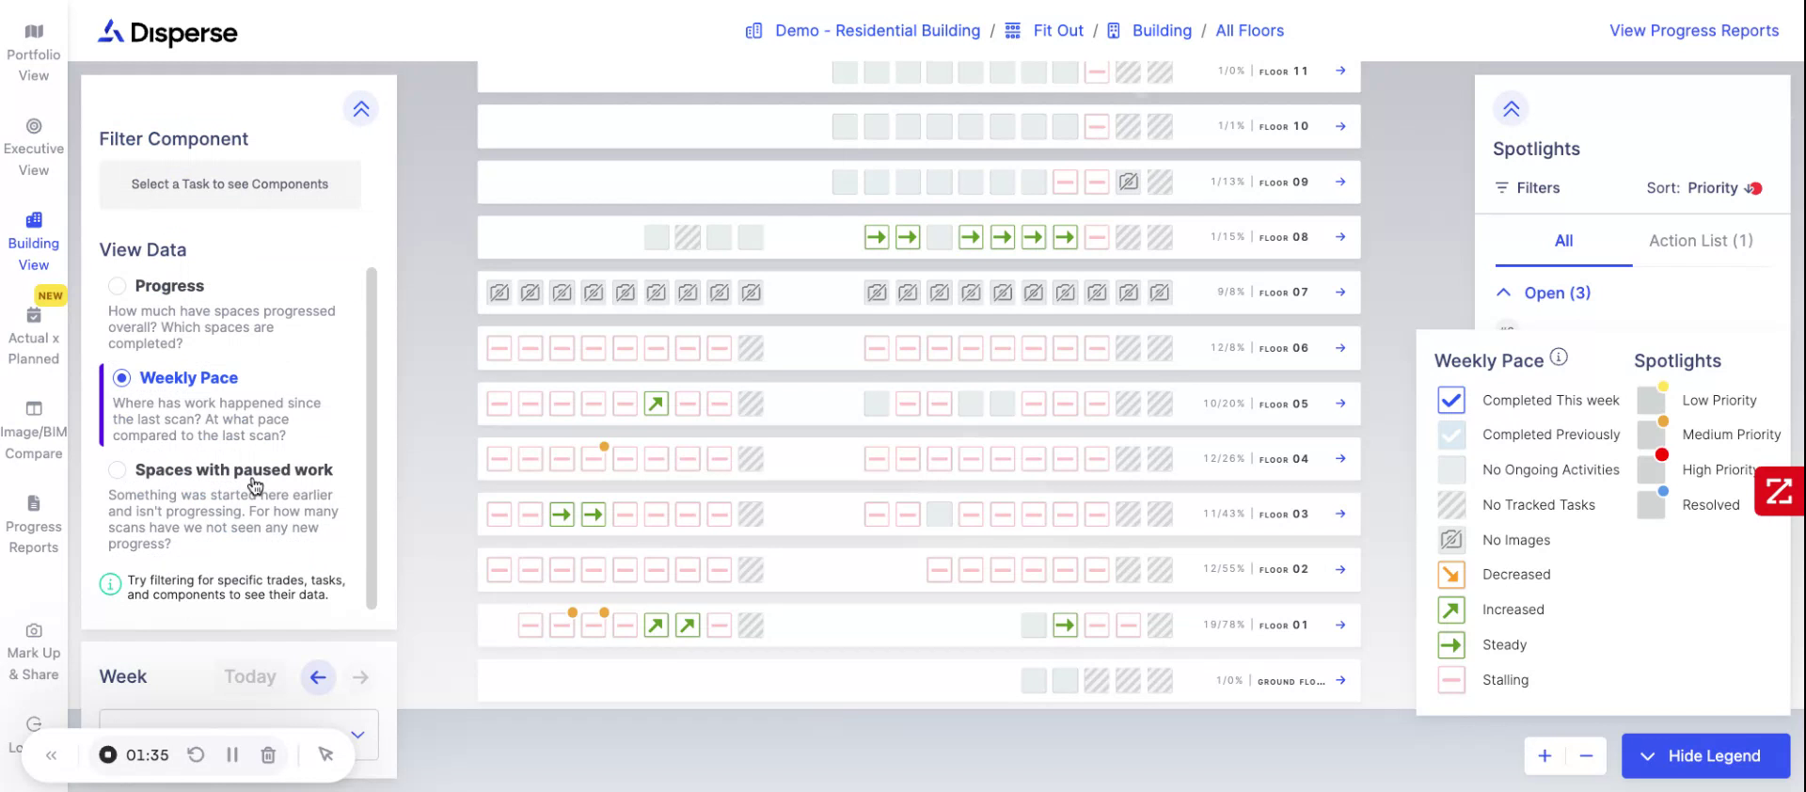Select Weekly Pace radio option

[x=121, y=378]
